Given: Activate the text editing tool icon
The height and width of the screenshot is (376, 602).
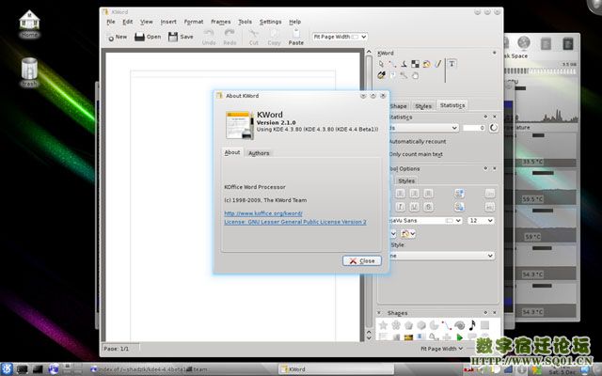Looking at the screenshot, I should (451, 64).
